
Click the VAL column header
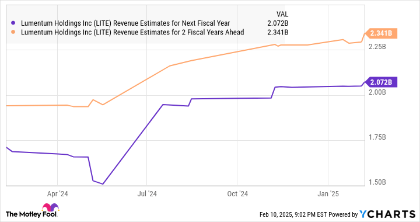click(x=282, y=14)
